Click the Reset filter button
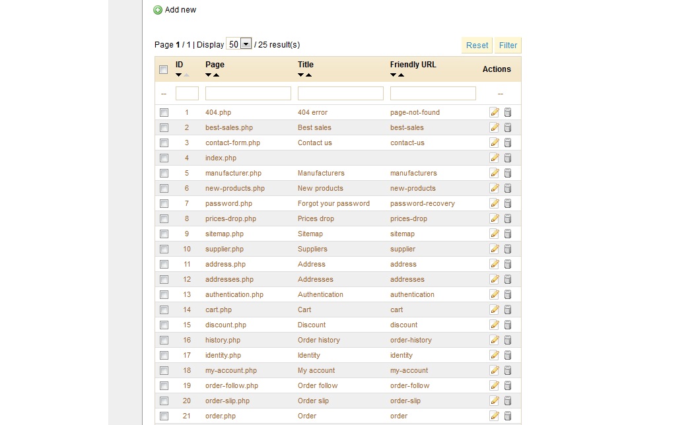The width and height of the screenshot is (696, 425). tap(477, 45)
